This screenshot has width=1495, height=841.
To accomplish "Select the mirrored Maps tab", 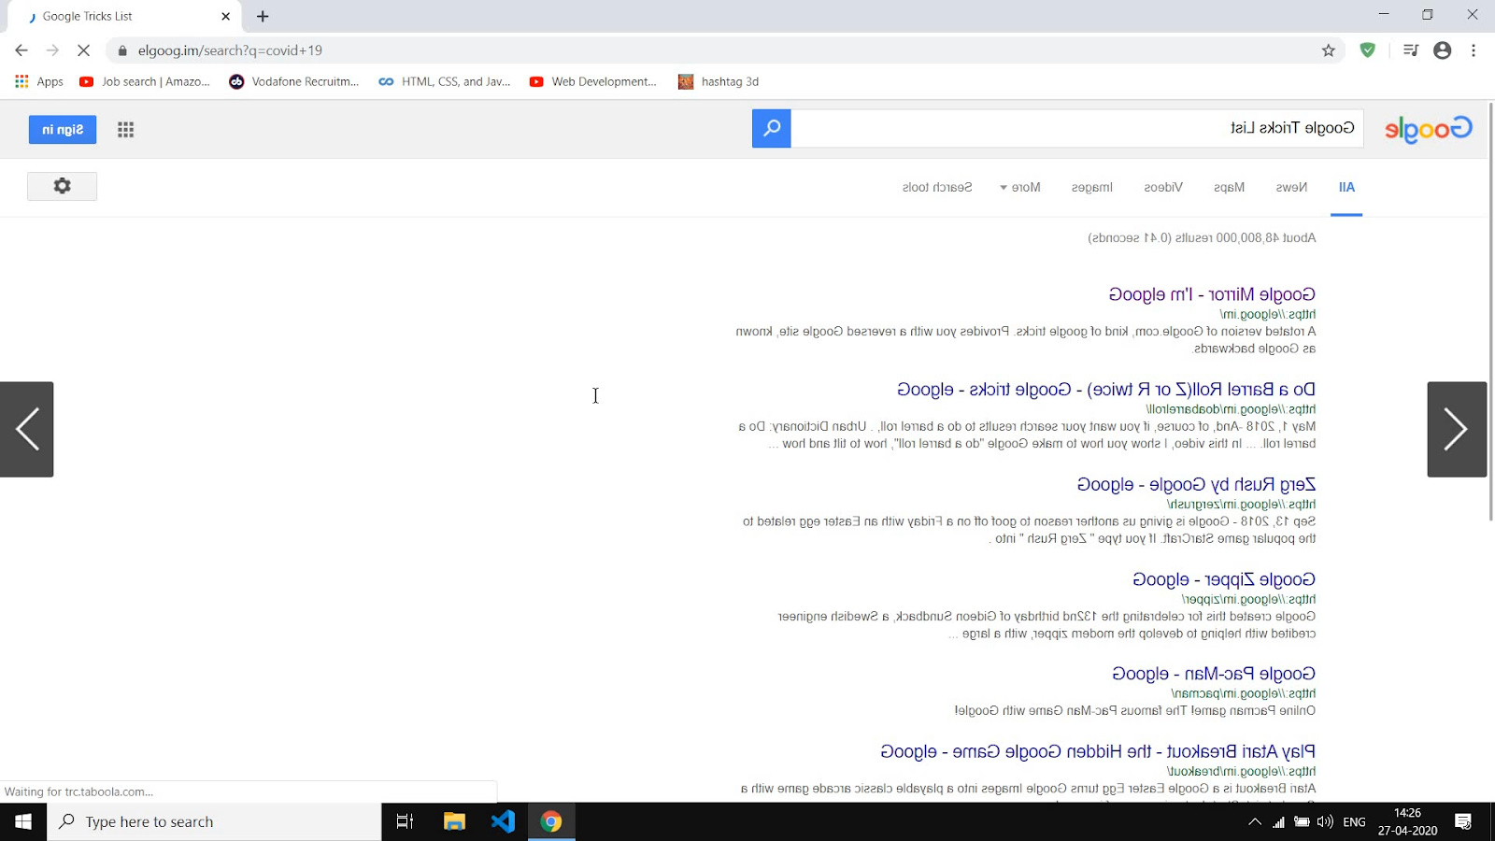I will click(x=1229, y=187).
